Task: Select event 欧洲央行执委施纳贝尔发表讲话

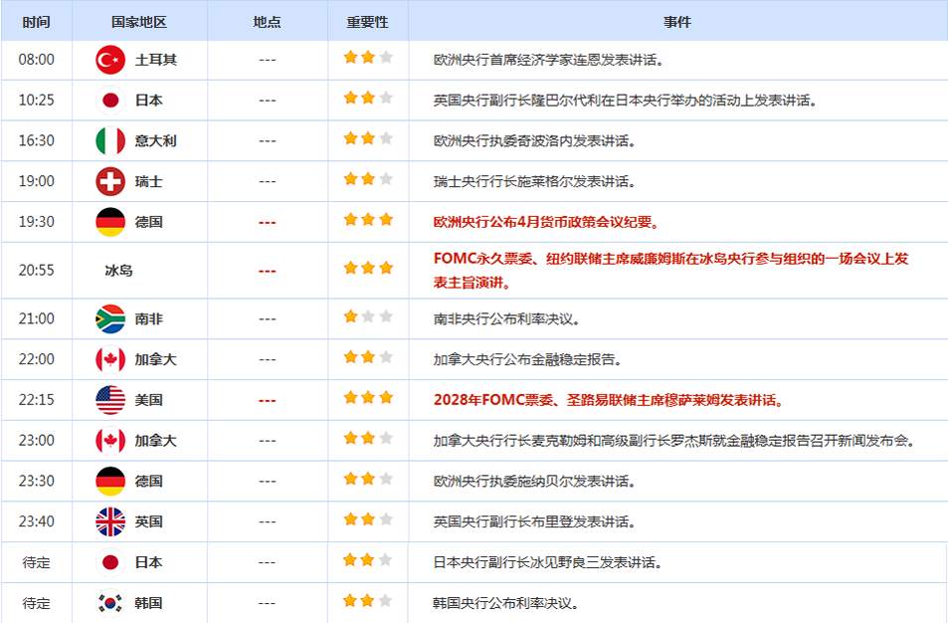Action: [535, 481]
